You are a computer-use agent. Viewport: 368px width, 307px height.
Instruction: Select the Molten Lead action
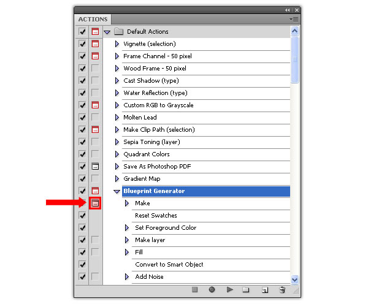206,118
